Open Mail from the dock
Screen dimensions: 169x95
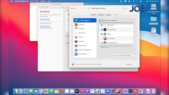click(36, 91)
